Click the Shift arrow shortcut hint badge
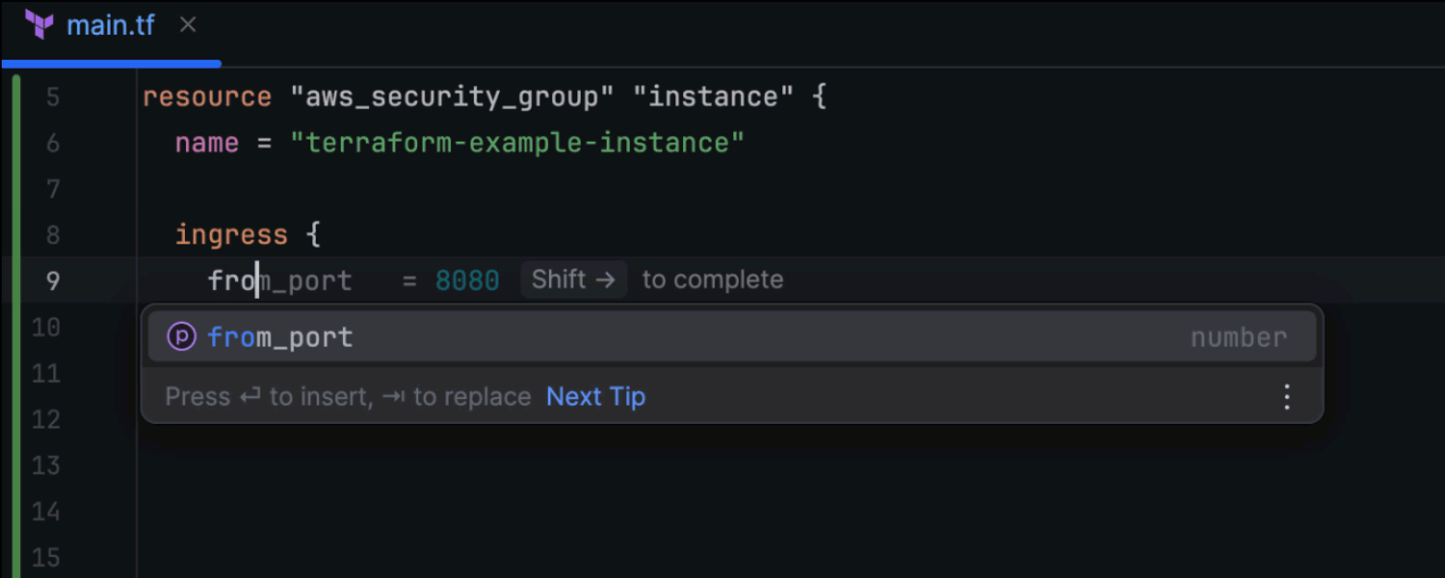Image resolution: width=1445 pixels, height=578 pixels. 573,280
